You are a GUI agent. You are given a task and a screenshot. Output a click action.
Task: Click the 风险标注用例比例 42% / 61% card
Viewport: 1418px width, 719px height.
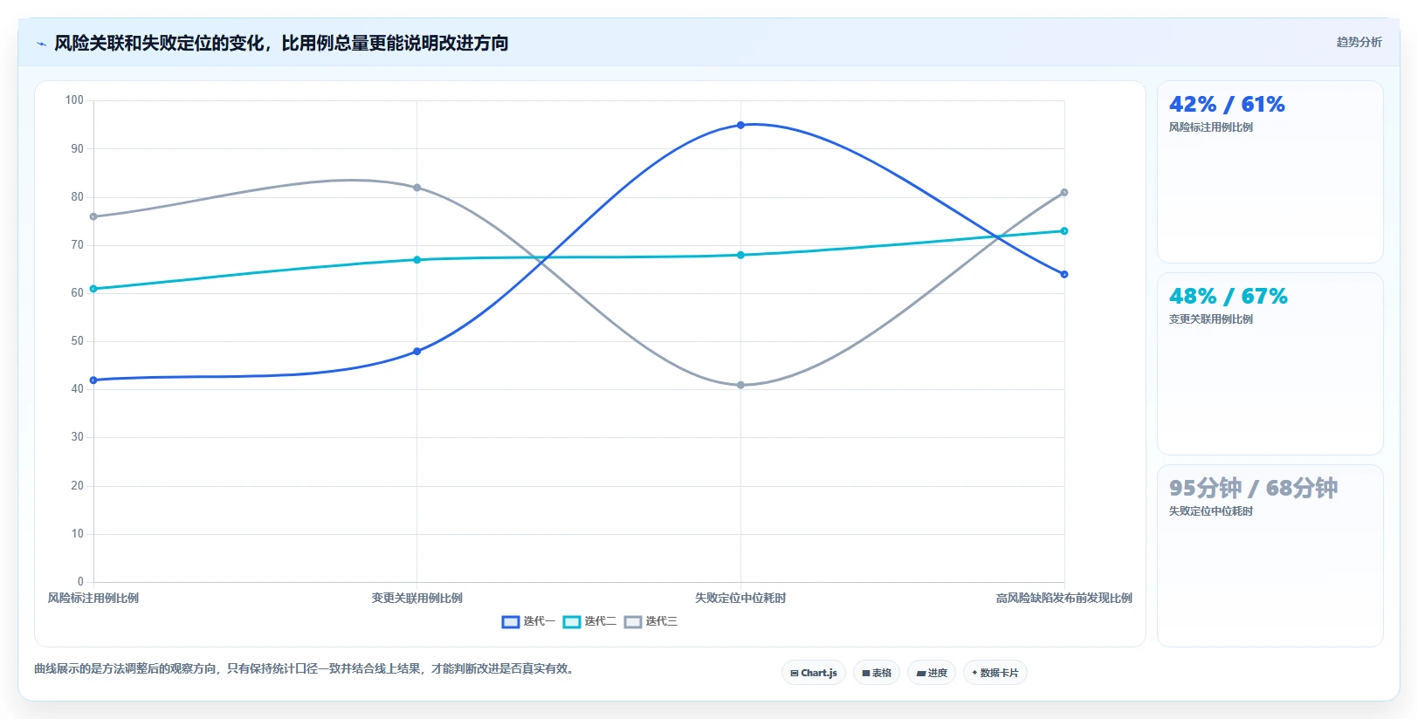[1270, 172]
